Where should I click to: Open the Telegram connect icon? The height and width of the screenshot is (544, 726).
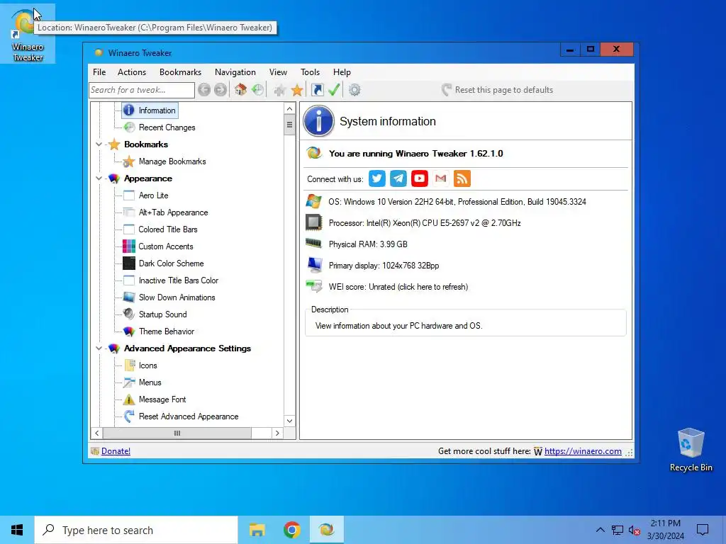coord(398,178)
